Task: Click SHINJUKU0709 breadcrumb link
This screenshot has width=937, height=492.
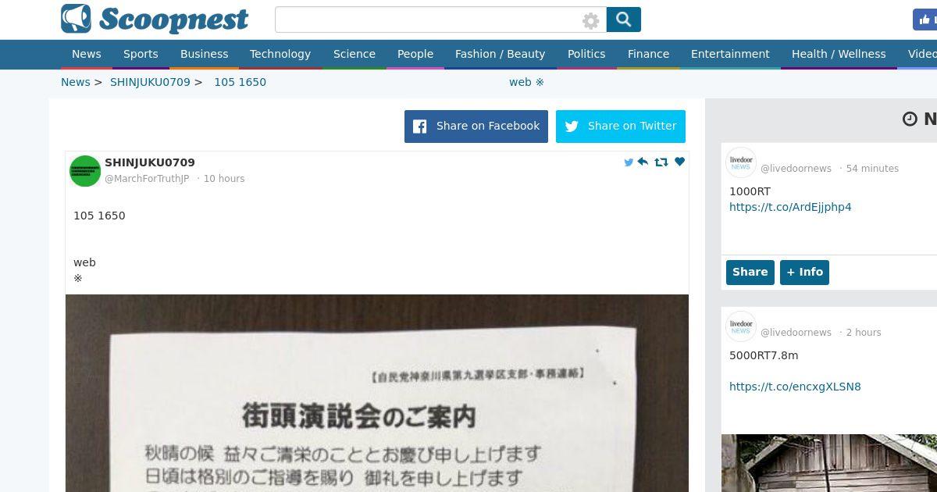Action: coord(150,82)
